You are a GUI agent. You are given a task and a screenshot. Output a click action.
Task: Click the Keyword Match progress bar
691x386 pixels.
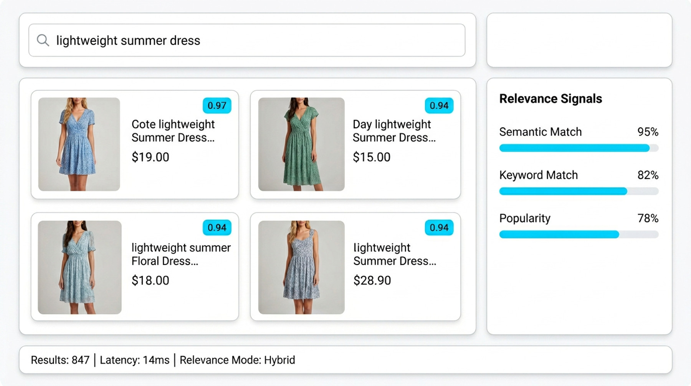pos(579,191)
